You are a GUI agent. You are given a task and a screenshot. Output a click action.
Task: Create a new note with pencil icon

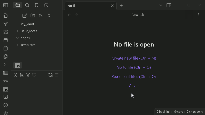(x=24, y=16)
